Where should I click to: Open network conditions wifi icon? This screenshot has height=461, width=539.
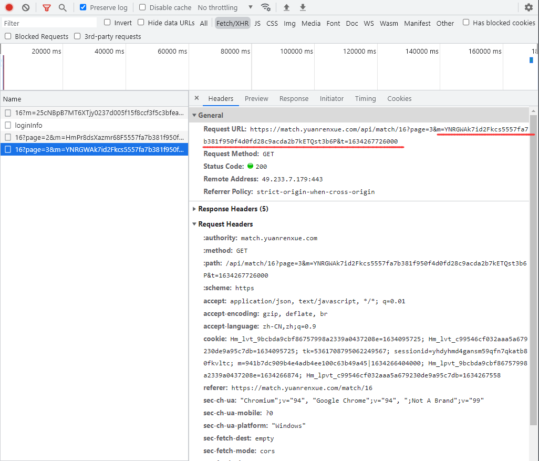pos(266,7)
